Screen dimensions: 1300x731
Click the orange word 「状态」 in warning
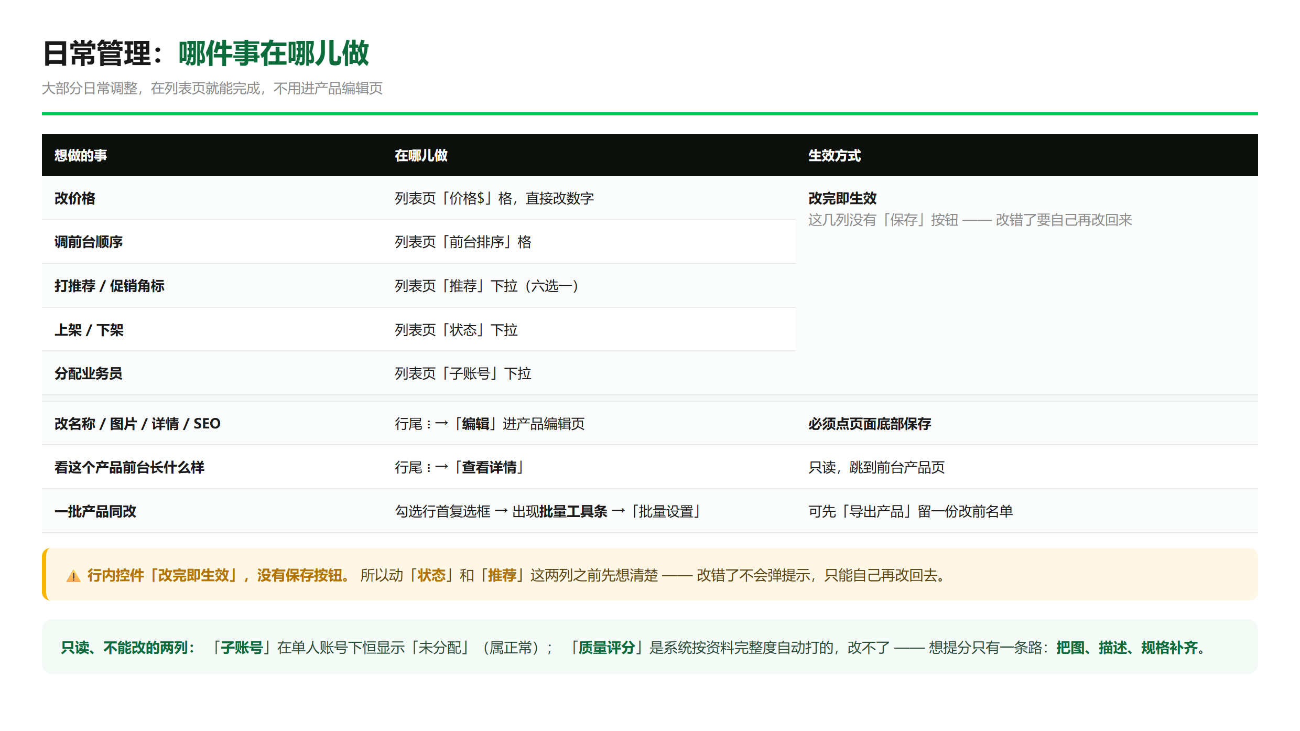point(432,575)
